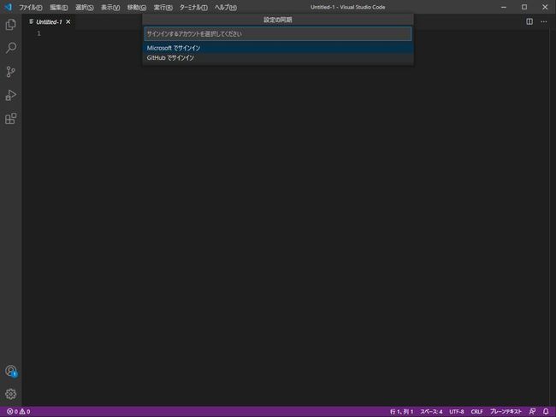Change the プレーンテキスト language mode
This screenshot has width=556, height=417.
click(506, 412)
